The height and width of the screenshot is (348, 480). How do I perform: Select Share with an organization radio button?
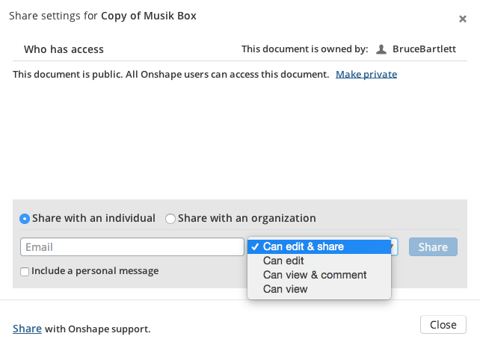[170, 219]
